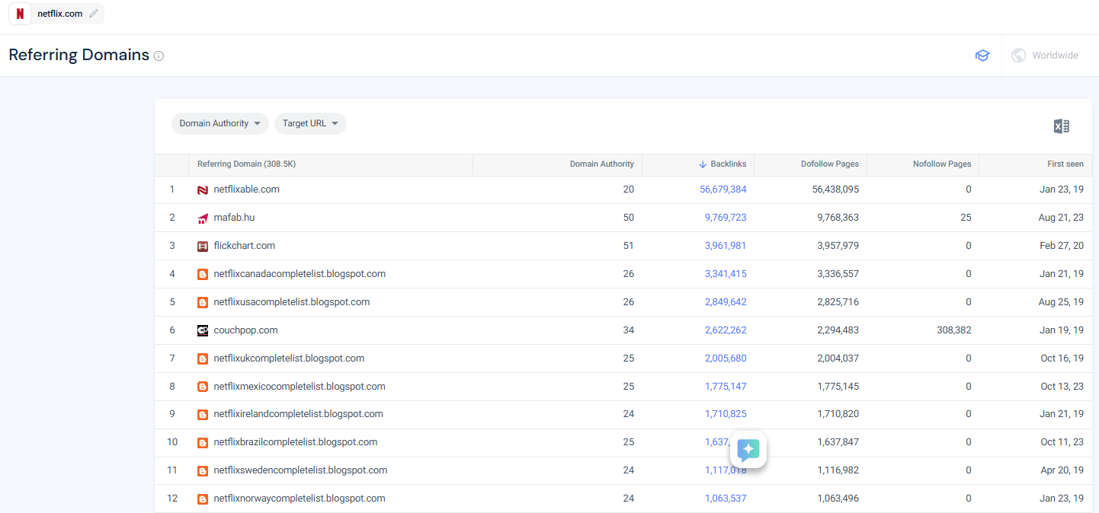This screenshot has height=513, width=1099.
Task: Export table to Excel icon
Action: (1061, 126)
